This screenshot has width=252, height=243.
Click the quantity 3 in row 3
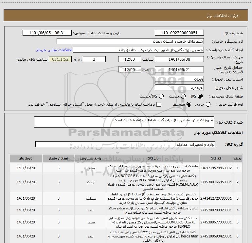(x=59, y=198)
